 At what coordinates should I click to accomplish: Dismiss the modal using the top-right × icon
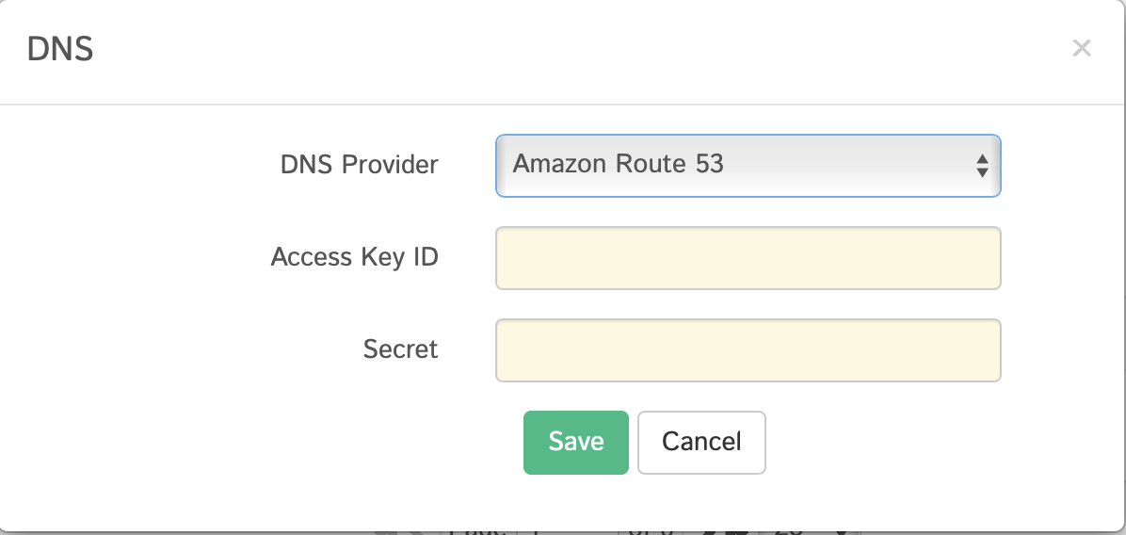pos(1081,48)
